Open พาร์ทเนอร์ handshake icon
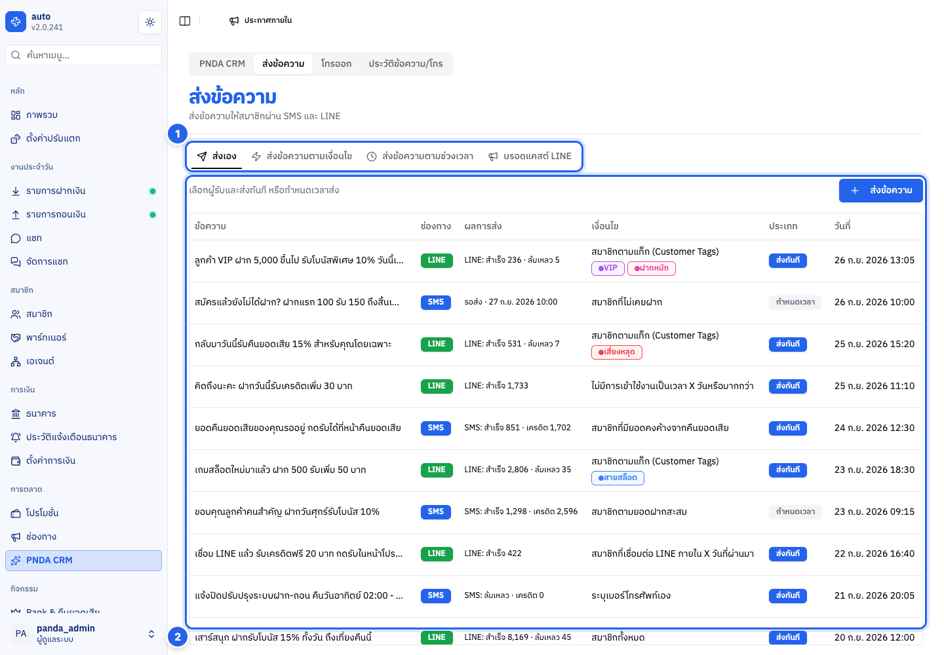The width and height of the screenshot is (944, 655). click(x=16, y=338)
